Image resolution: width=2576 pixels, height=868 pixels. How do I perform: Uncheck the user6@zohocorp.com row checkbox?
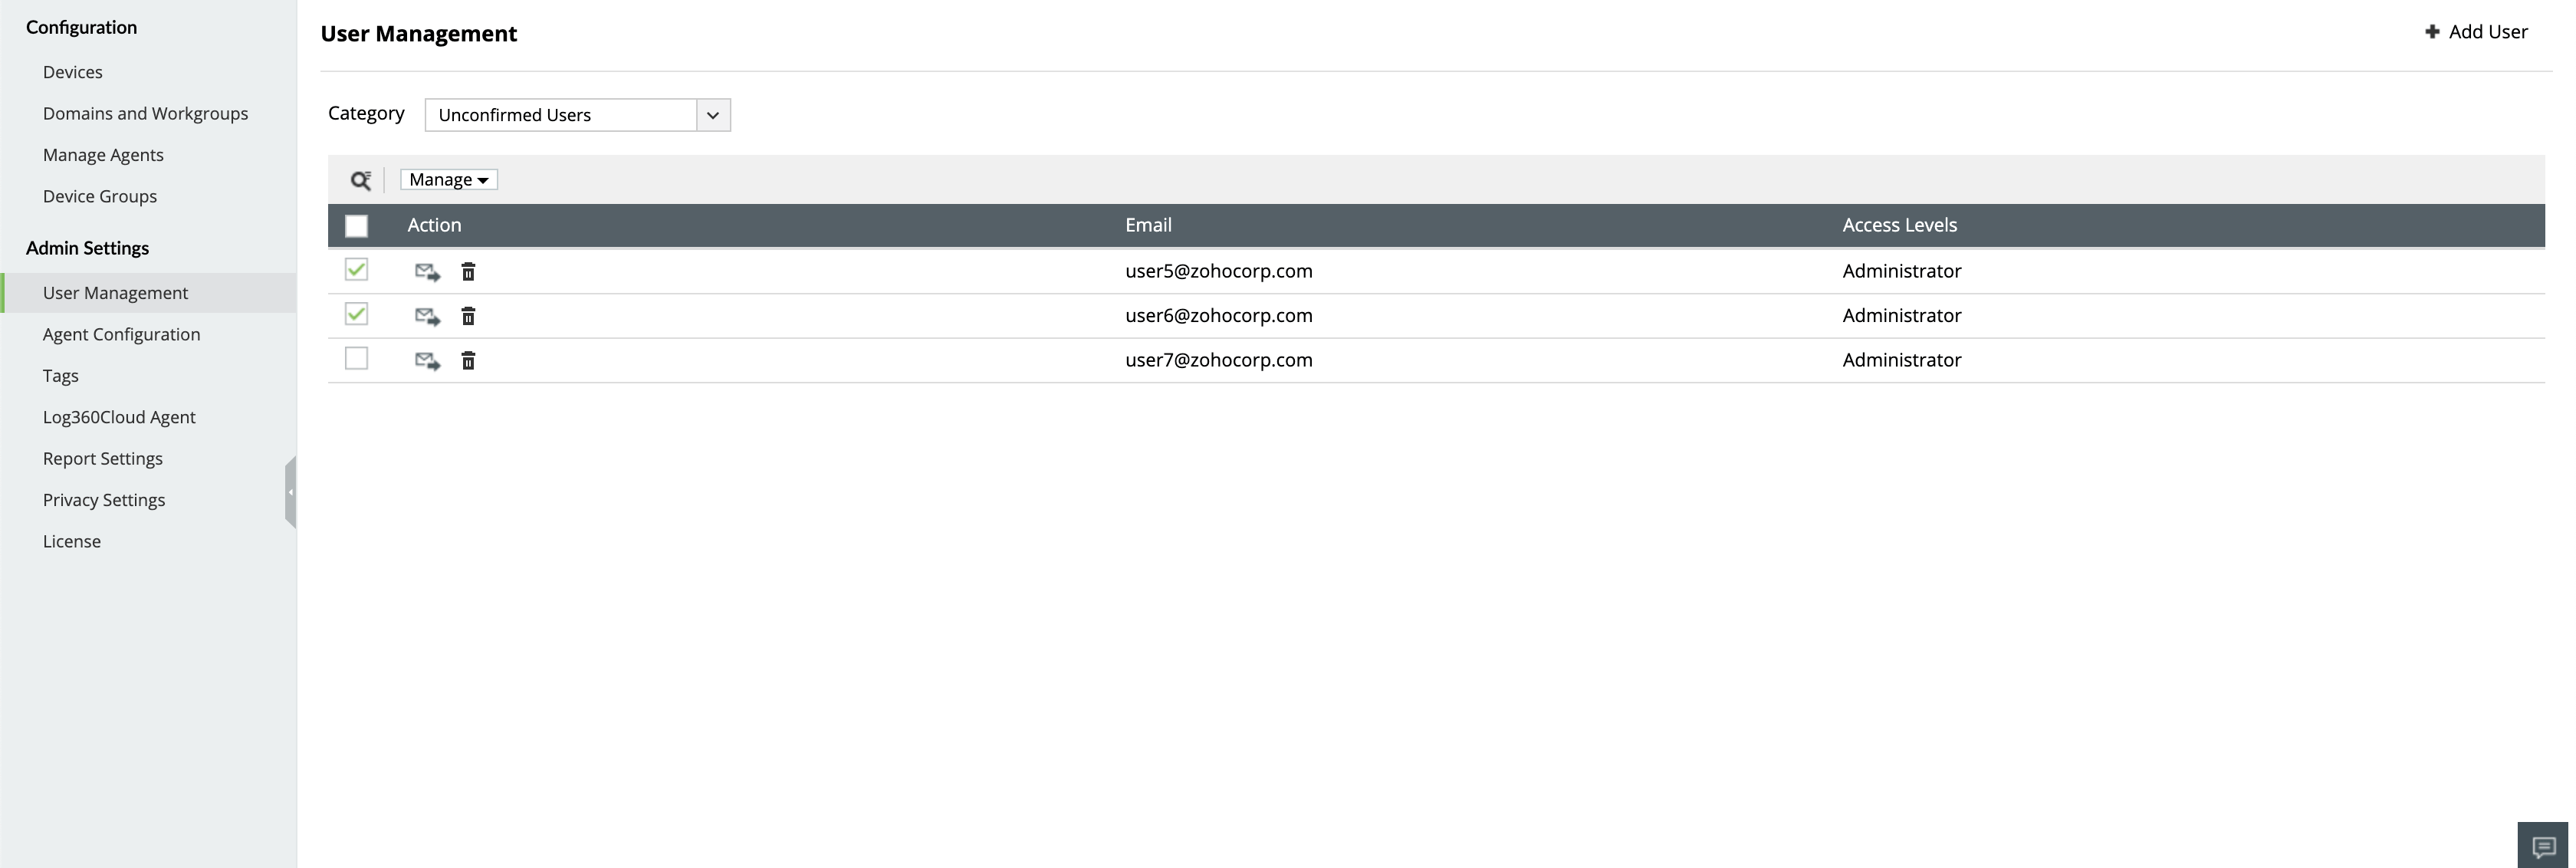pos(356,314)
